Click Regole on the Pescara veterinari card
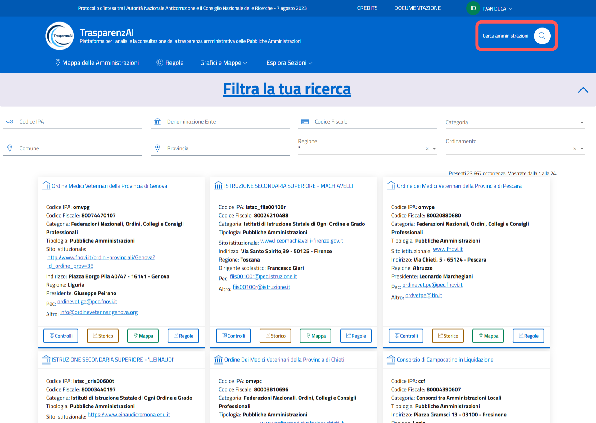 (x=528, y=336)
